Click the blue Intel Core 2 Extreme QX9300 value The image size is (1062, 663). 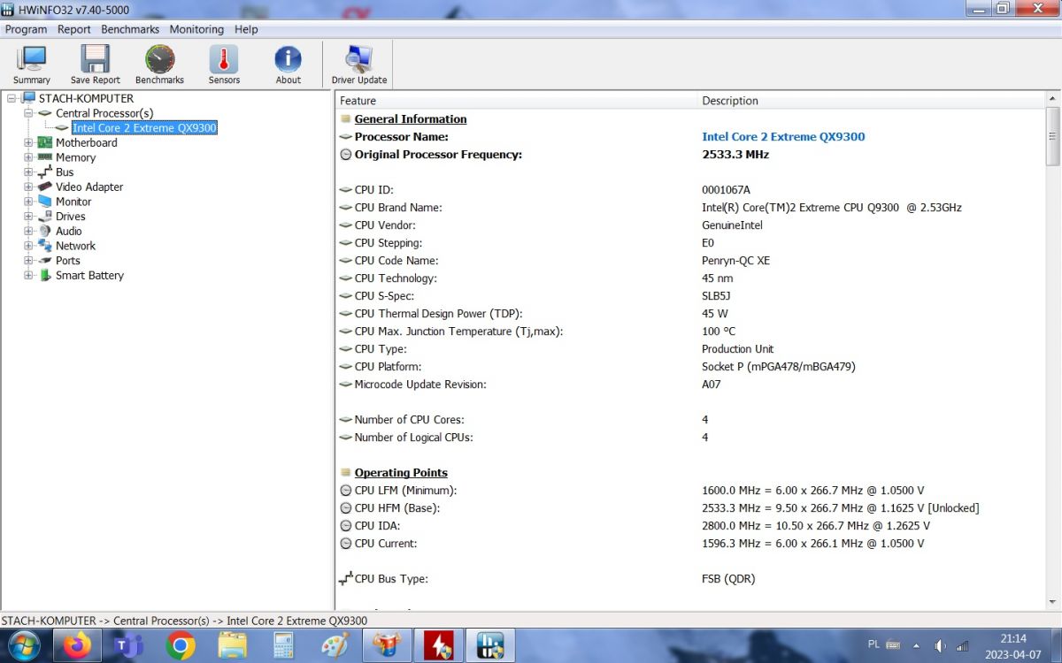(x=783, y=137)
